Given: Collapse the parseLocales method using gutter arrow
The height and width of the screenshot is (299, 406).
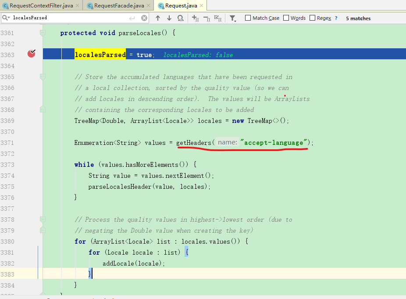Looking at the screenshot, I should pos(43,32).
